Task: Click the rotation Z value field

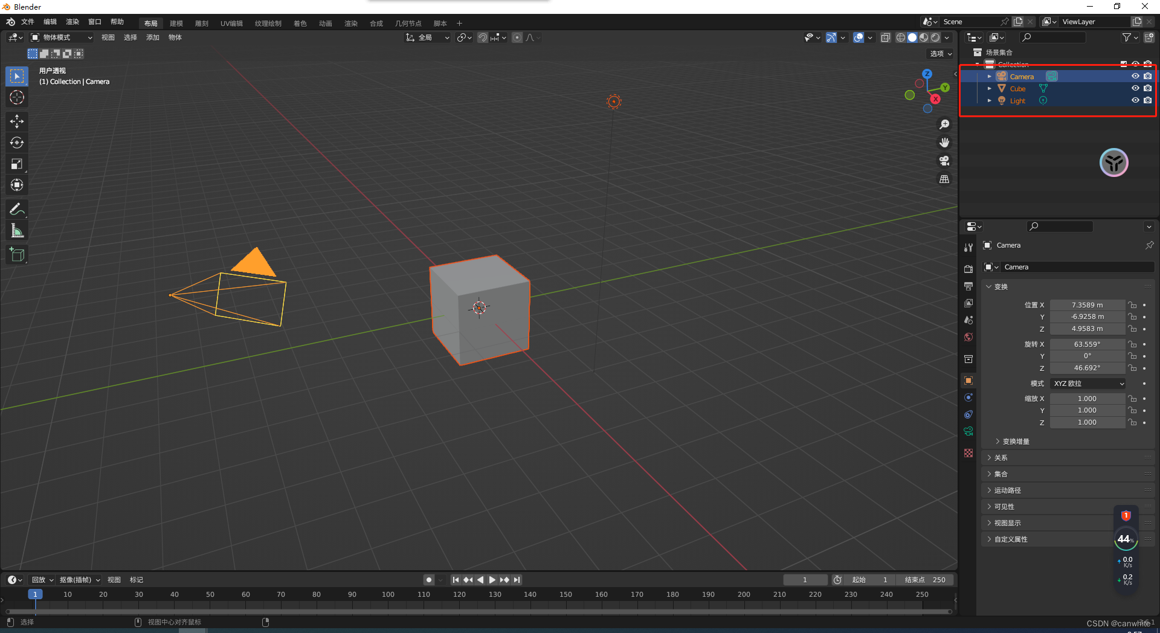Action: coord(1087,368)
